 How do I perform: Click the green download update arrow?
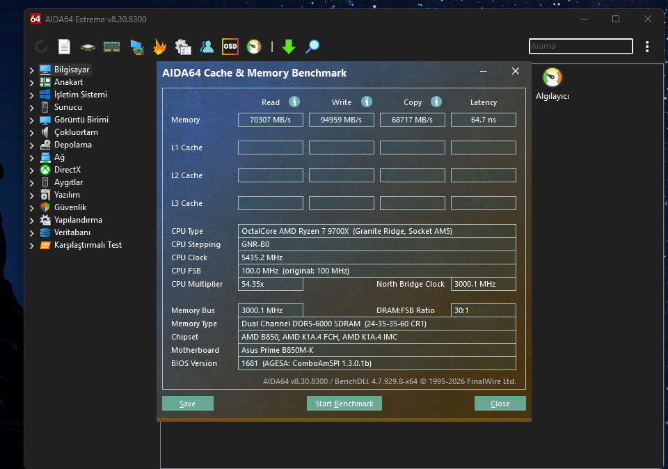(x=289, y=47)
